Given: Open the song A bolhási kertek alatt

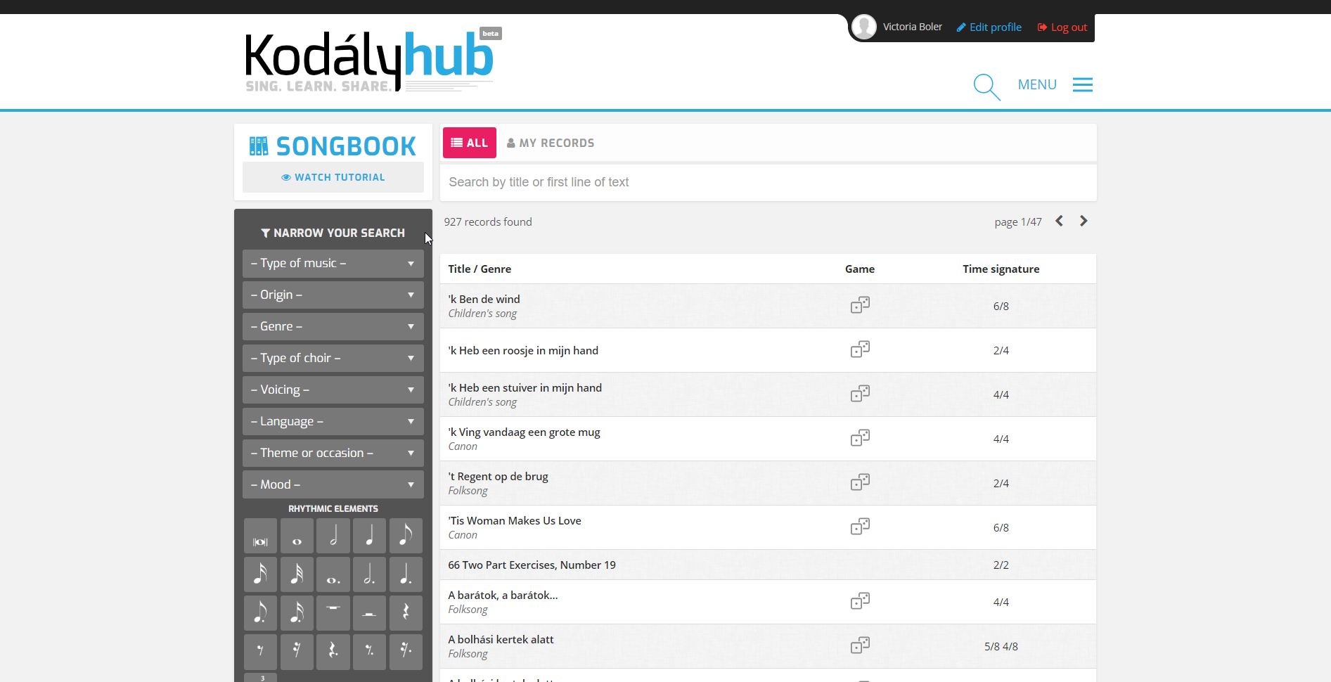Looking at the screenshot, I should [x=501, y=640].
